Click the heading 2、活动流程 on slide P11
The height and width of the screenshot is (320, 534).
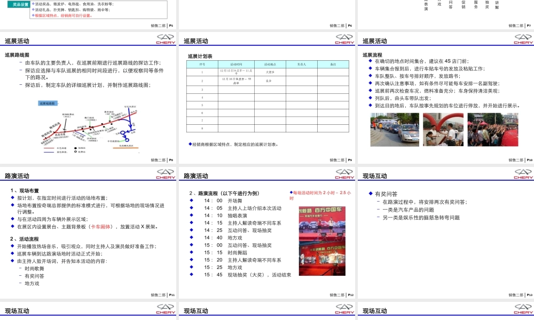[x=25, y=239]
